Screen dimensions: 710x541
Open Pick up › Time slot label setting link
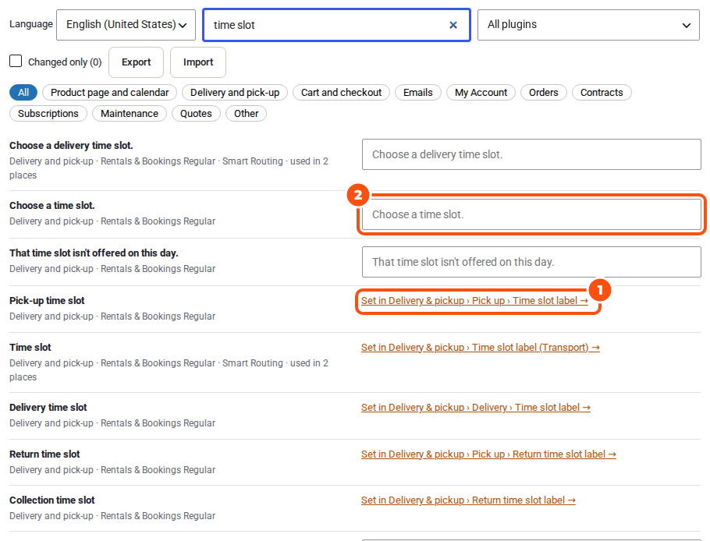474,300
